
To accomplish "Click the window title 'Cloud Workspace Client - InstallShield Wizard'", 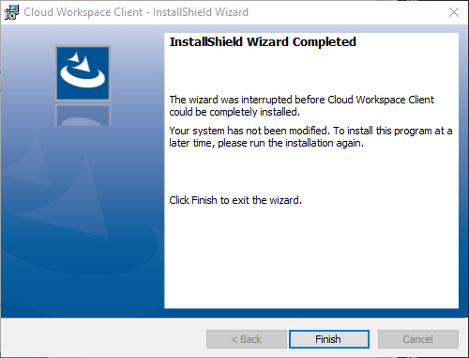I will [x=136, y=12].
